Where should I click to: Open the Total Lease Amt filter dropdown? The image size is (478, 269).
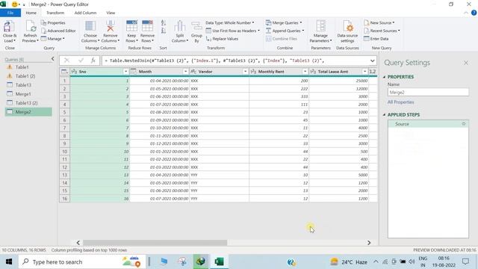(x=364, y=72)
